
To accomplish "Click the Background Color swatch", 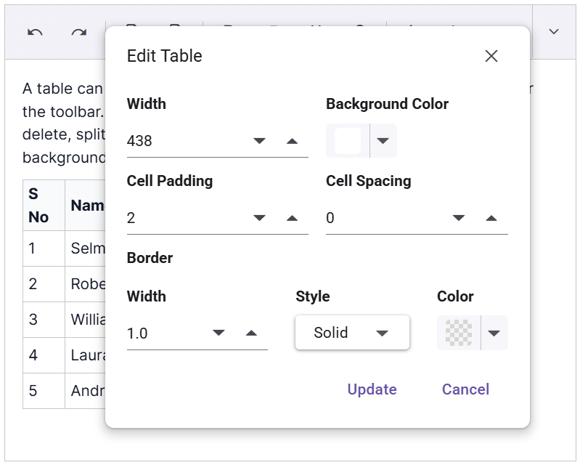I will pyautogui.click(x=347, y=141).
